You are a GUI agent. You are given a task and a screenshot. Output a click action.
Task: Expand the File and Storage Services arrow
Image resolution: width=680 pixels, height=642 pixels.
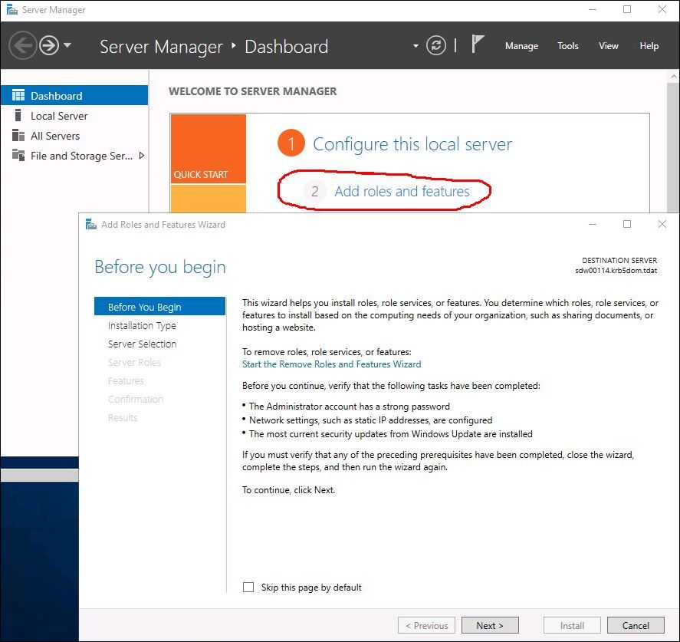click(x=141, y=155)
